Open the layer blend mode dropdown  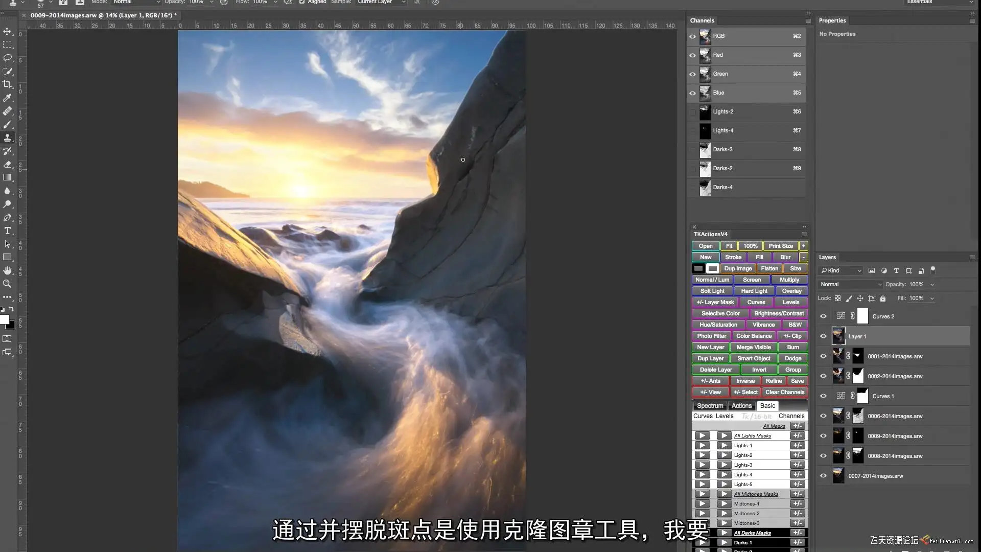pyautogui.click(x=851, y=285)
